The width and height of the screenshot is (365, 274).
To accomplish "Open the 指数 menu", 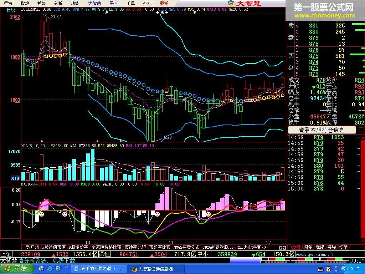I will click(x=25, y=3).
